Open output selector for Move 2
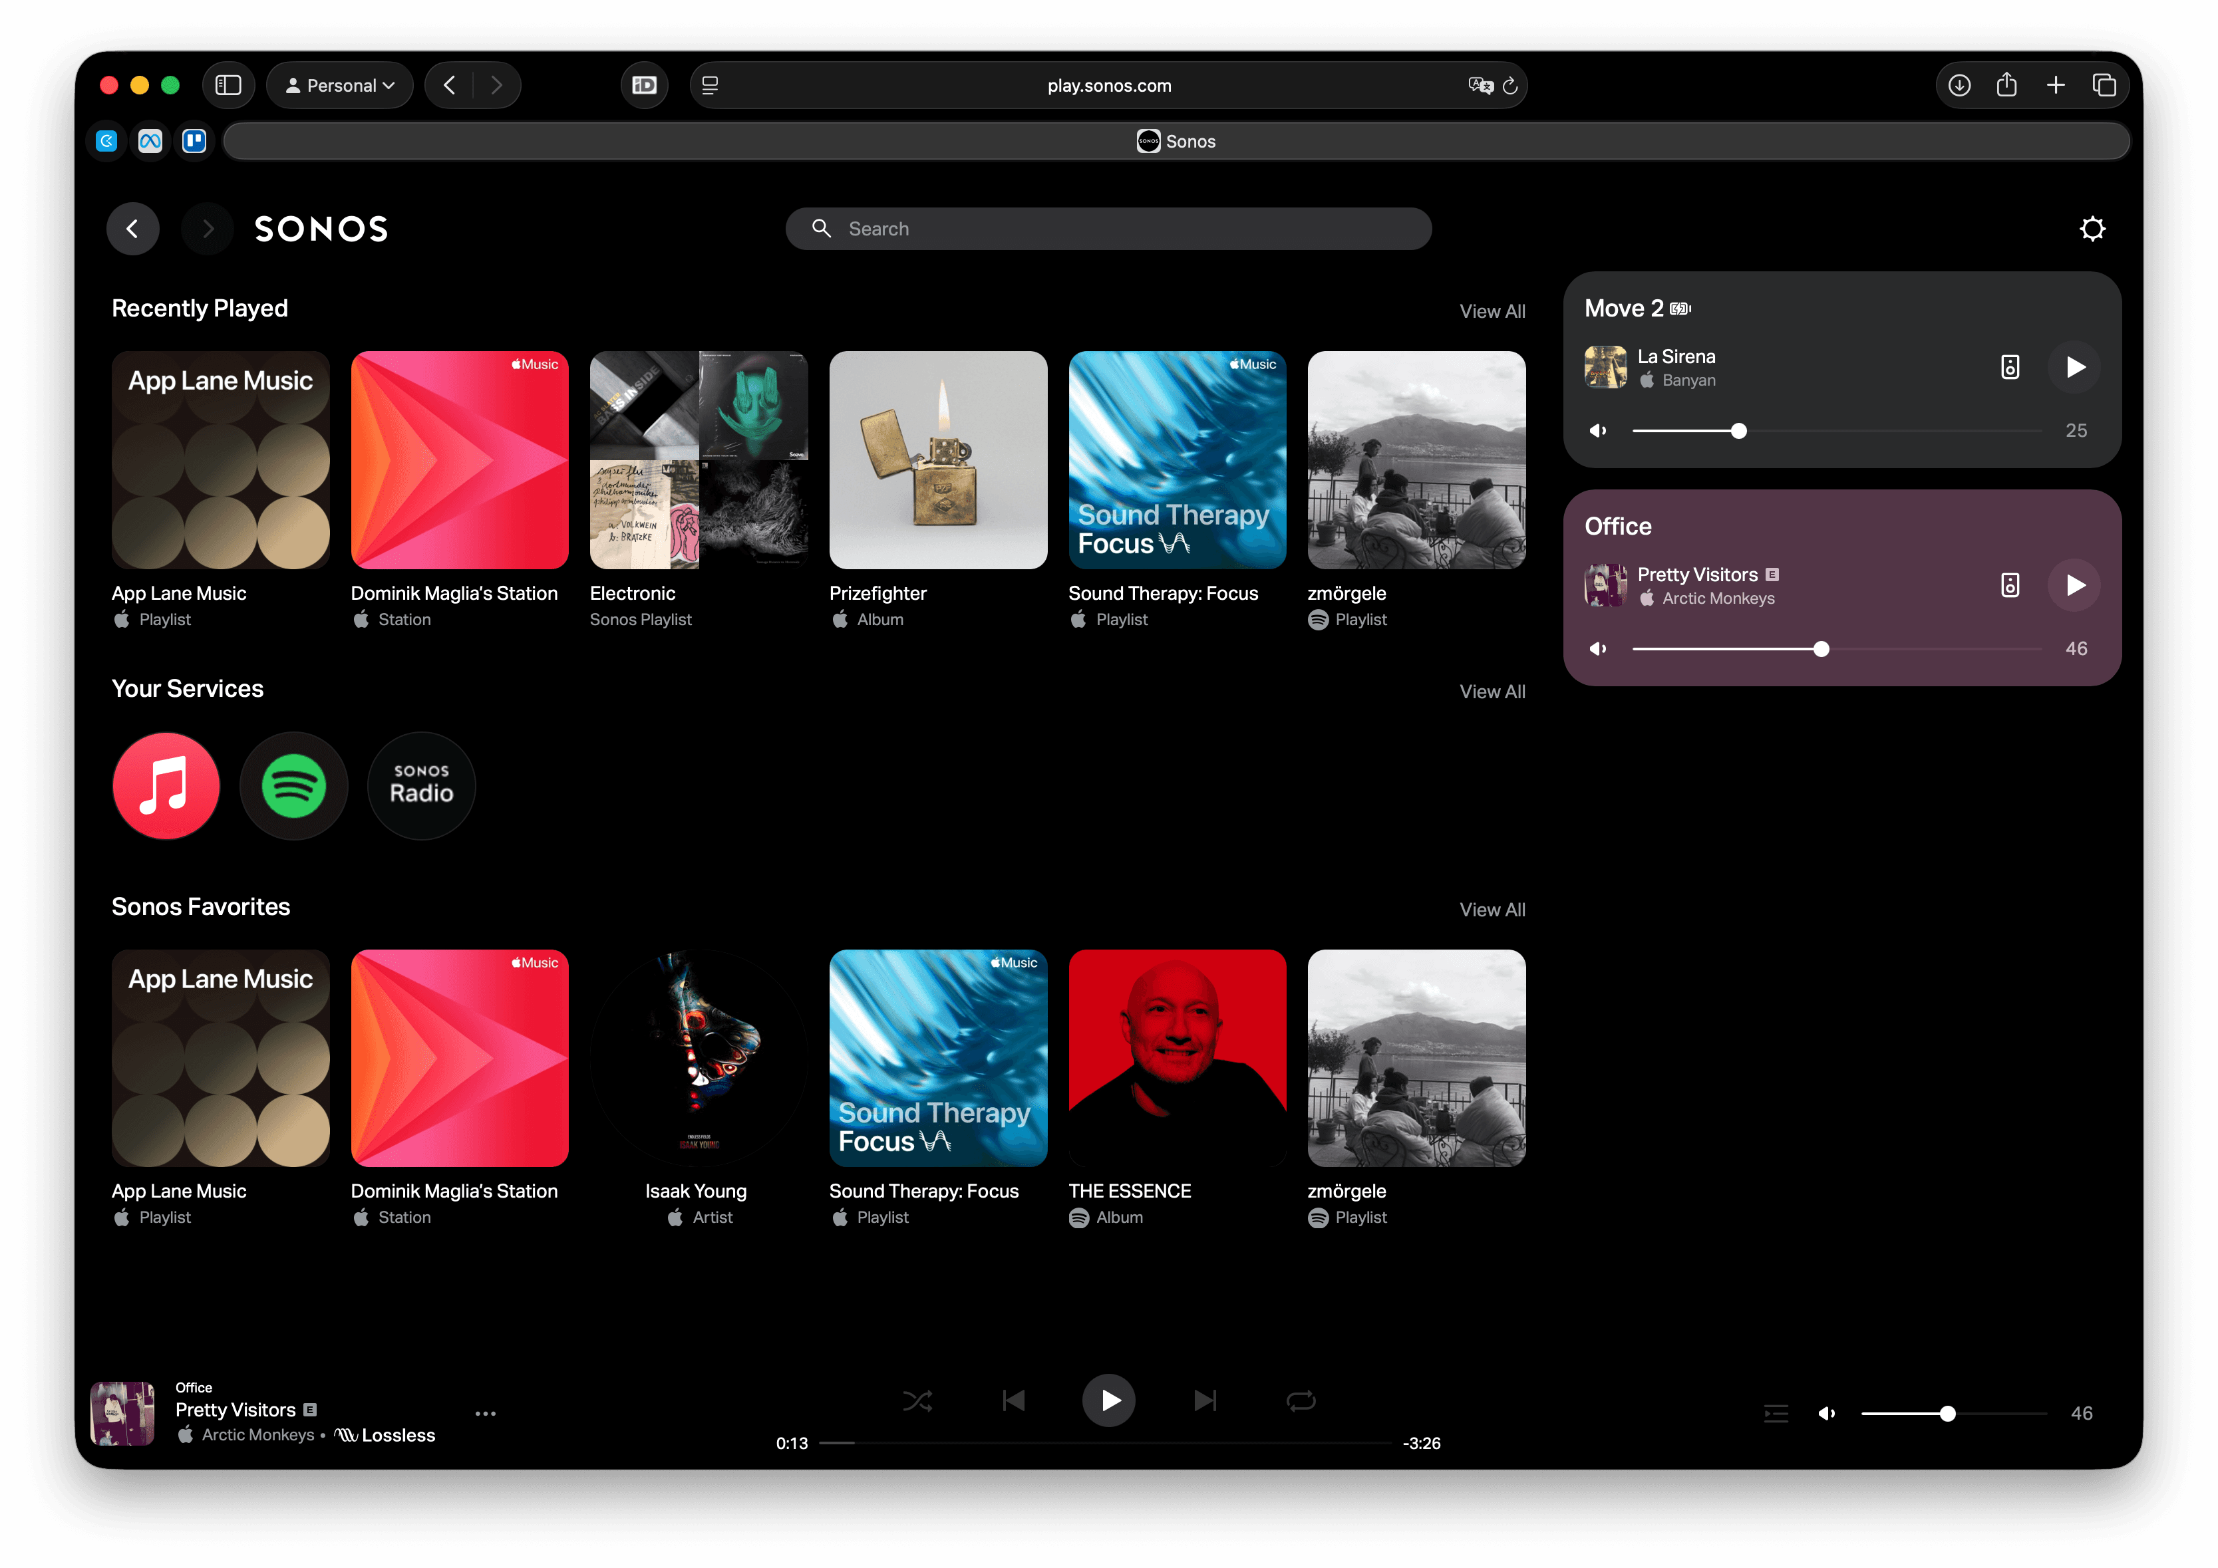The width and height of the screenshot is (2218, 1568). tap(2009, 367)
